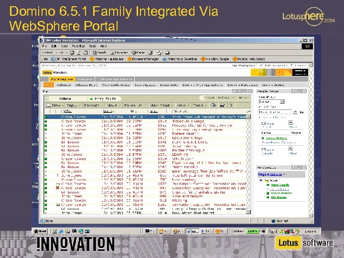Viewport: 344px width, 258px height.
Task: Open the Tools menu in Internet Explorer
Action: coord(93,46)
